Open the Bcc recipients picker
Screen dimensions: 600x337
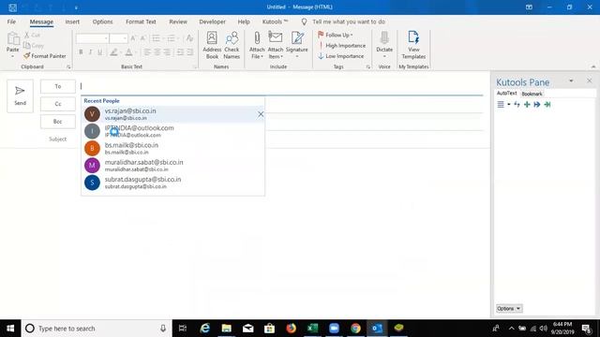58,122
